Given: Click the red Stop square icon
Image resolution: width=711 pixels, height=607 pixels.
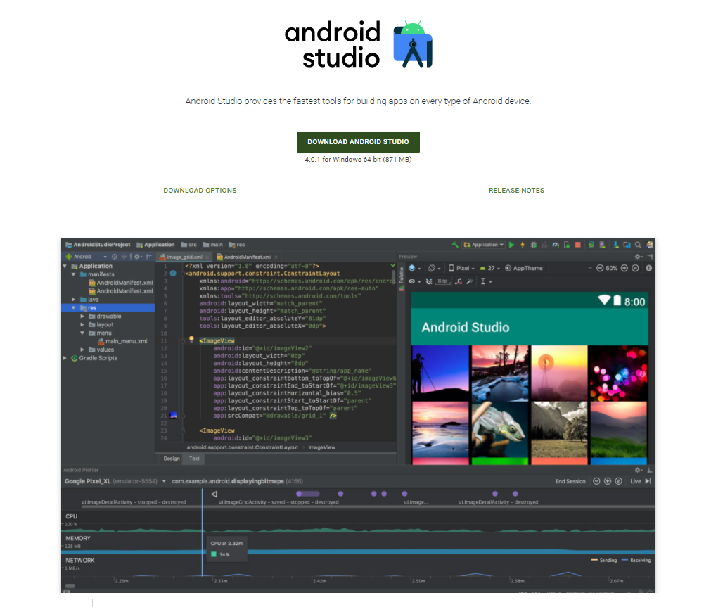Looking at the screenshot, I should 577,245.
